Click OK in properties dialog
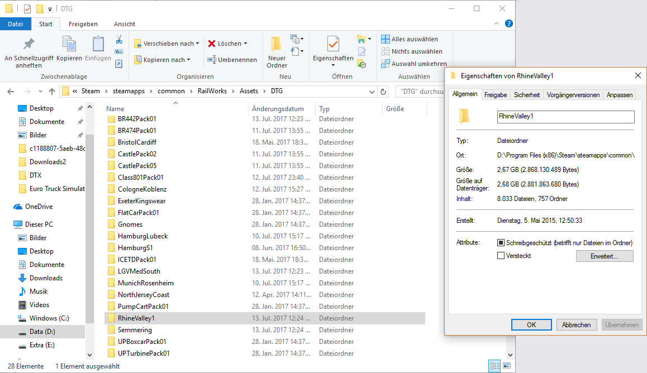Image resolution: width=647 pixels, height=373 pixels. 531,325
